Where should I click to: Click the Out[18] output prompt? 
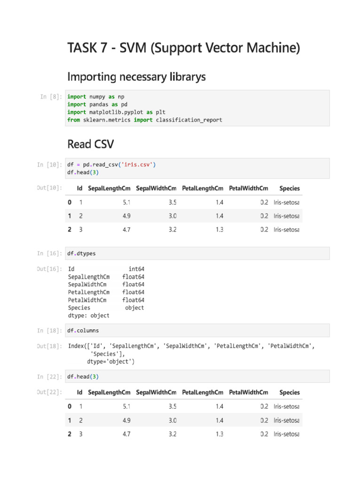point(49,346)
